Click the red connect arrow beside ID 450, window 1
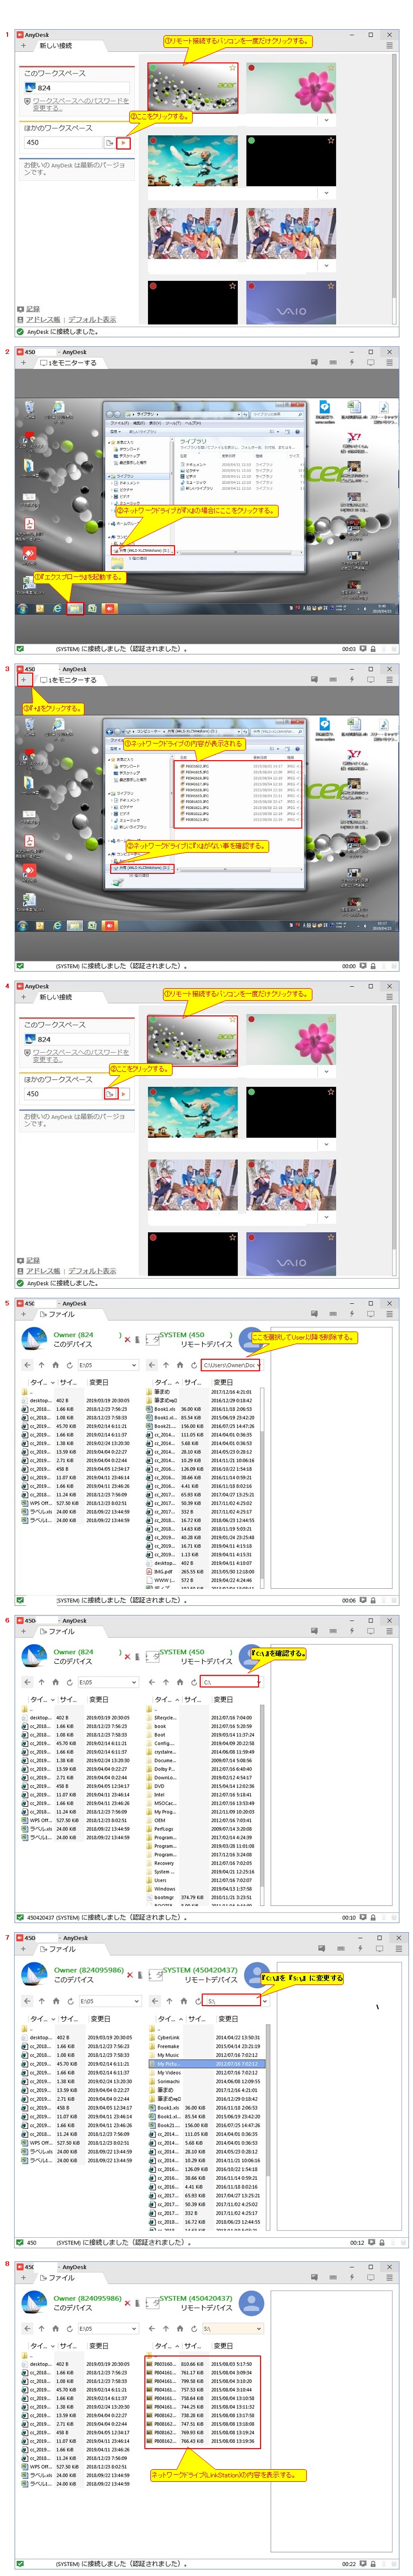Image resolution: width=413 pixels, height=2576 pixels. 124,143
